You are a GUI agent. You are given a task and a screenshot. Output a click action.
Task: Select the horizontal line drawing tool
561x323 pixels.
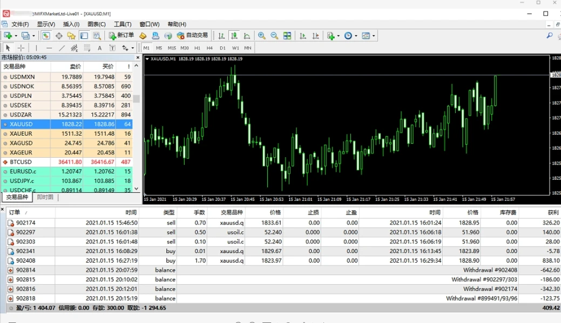point(49,48)
